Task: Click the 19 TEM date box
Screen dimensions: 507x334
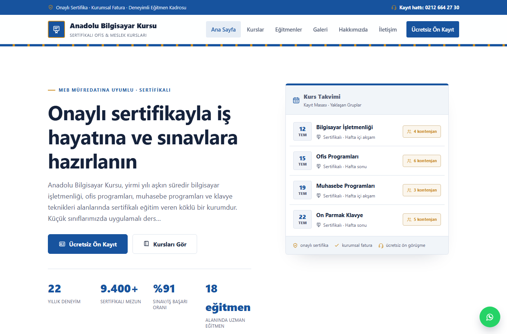Action: (302, 190)
